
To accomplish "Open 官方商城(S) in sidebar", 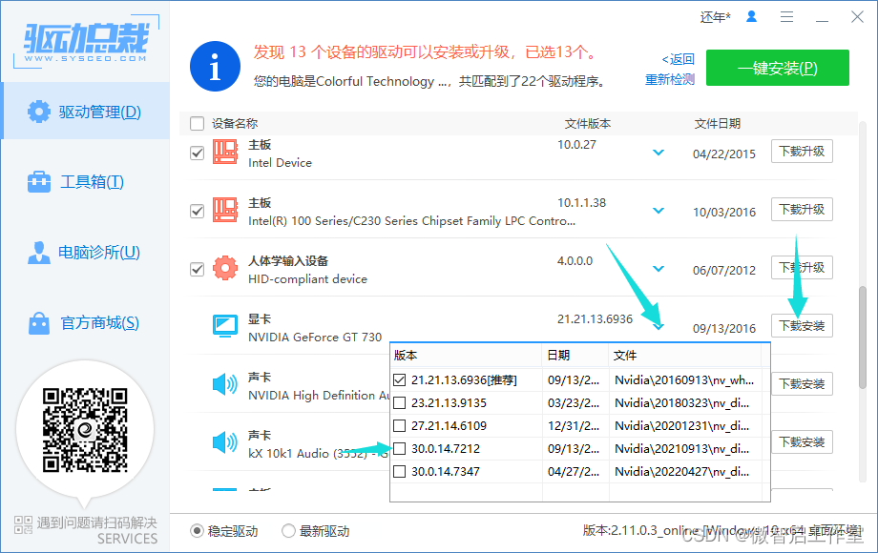I will click(85, 322).
